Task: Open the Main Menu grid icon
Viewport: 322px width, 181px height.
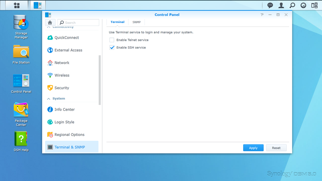Action: pos(17,5)
